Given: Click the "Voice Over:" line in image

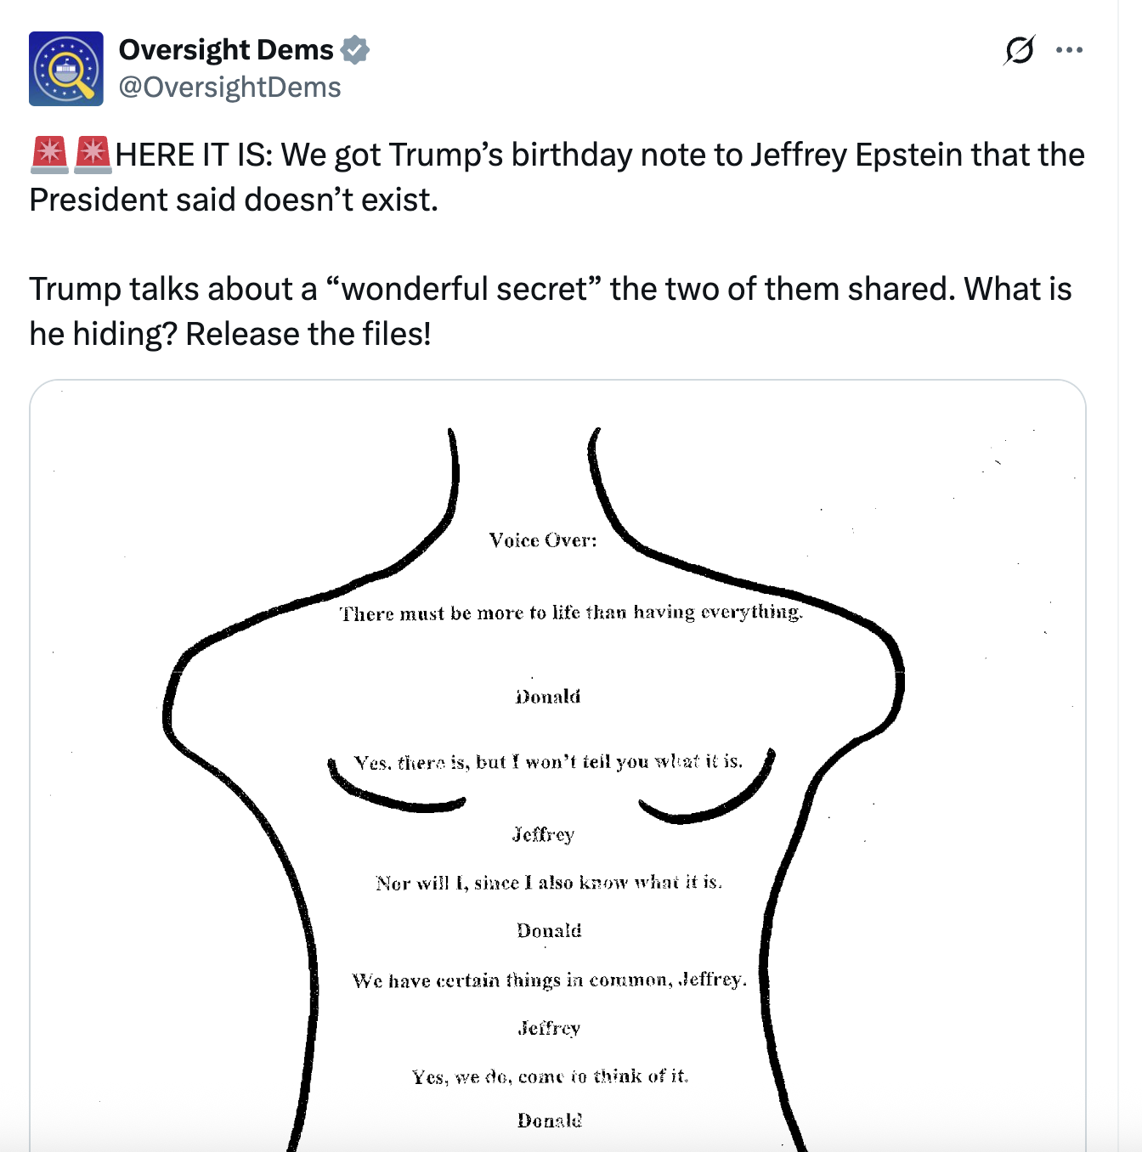Looking at the screenshot, I should pos(543,540).
